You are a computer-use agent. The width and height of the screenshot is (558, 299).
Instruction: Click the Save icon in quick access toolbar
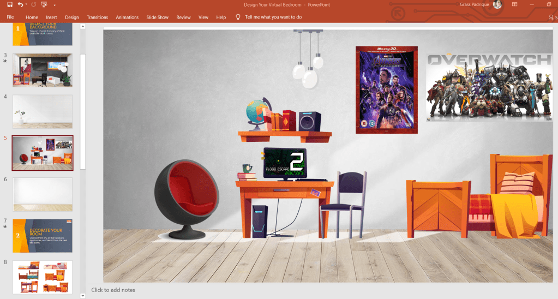[10, 5]
